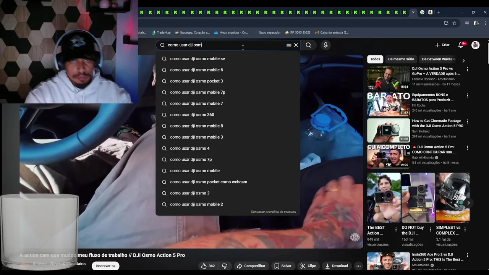Select the 'De Between Waves' filter chip
This screenshot has width=489, height=275.
[438, 59]
